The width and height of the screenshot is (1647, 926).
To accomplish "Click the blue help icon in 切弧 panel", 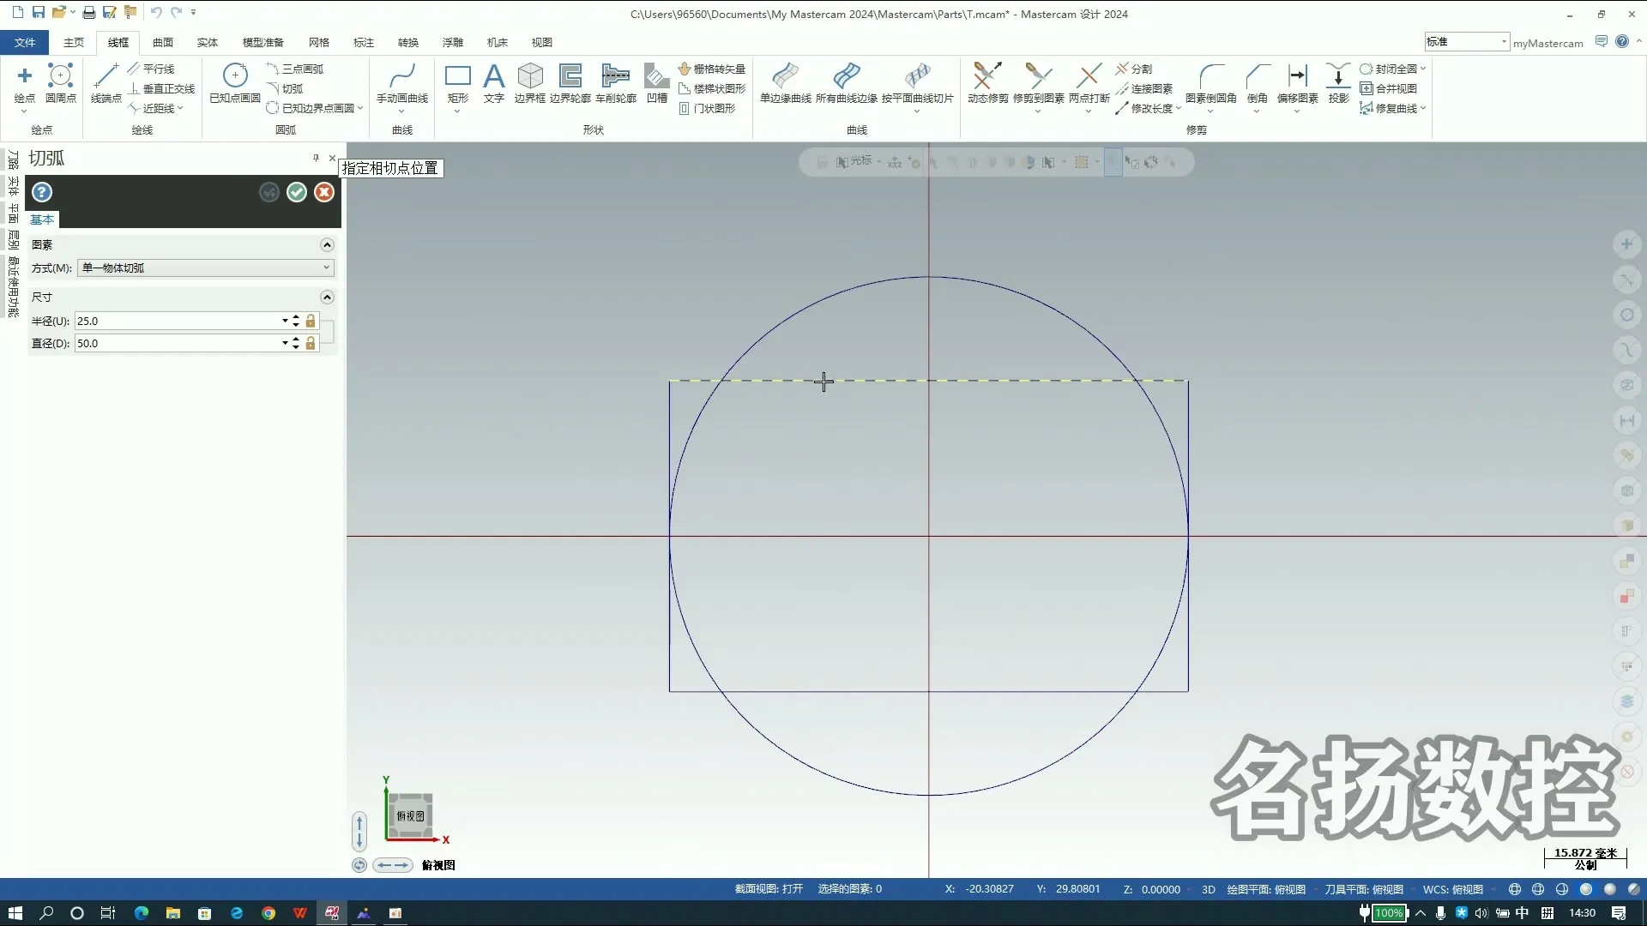I will tap(42, 192).
